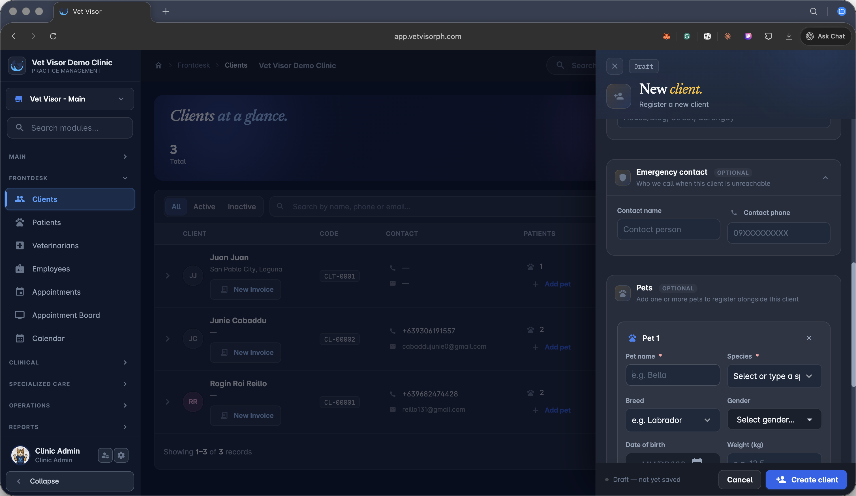
Task: Focus the Contact person field
Action: (x=668, y=229)
